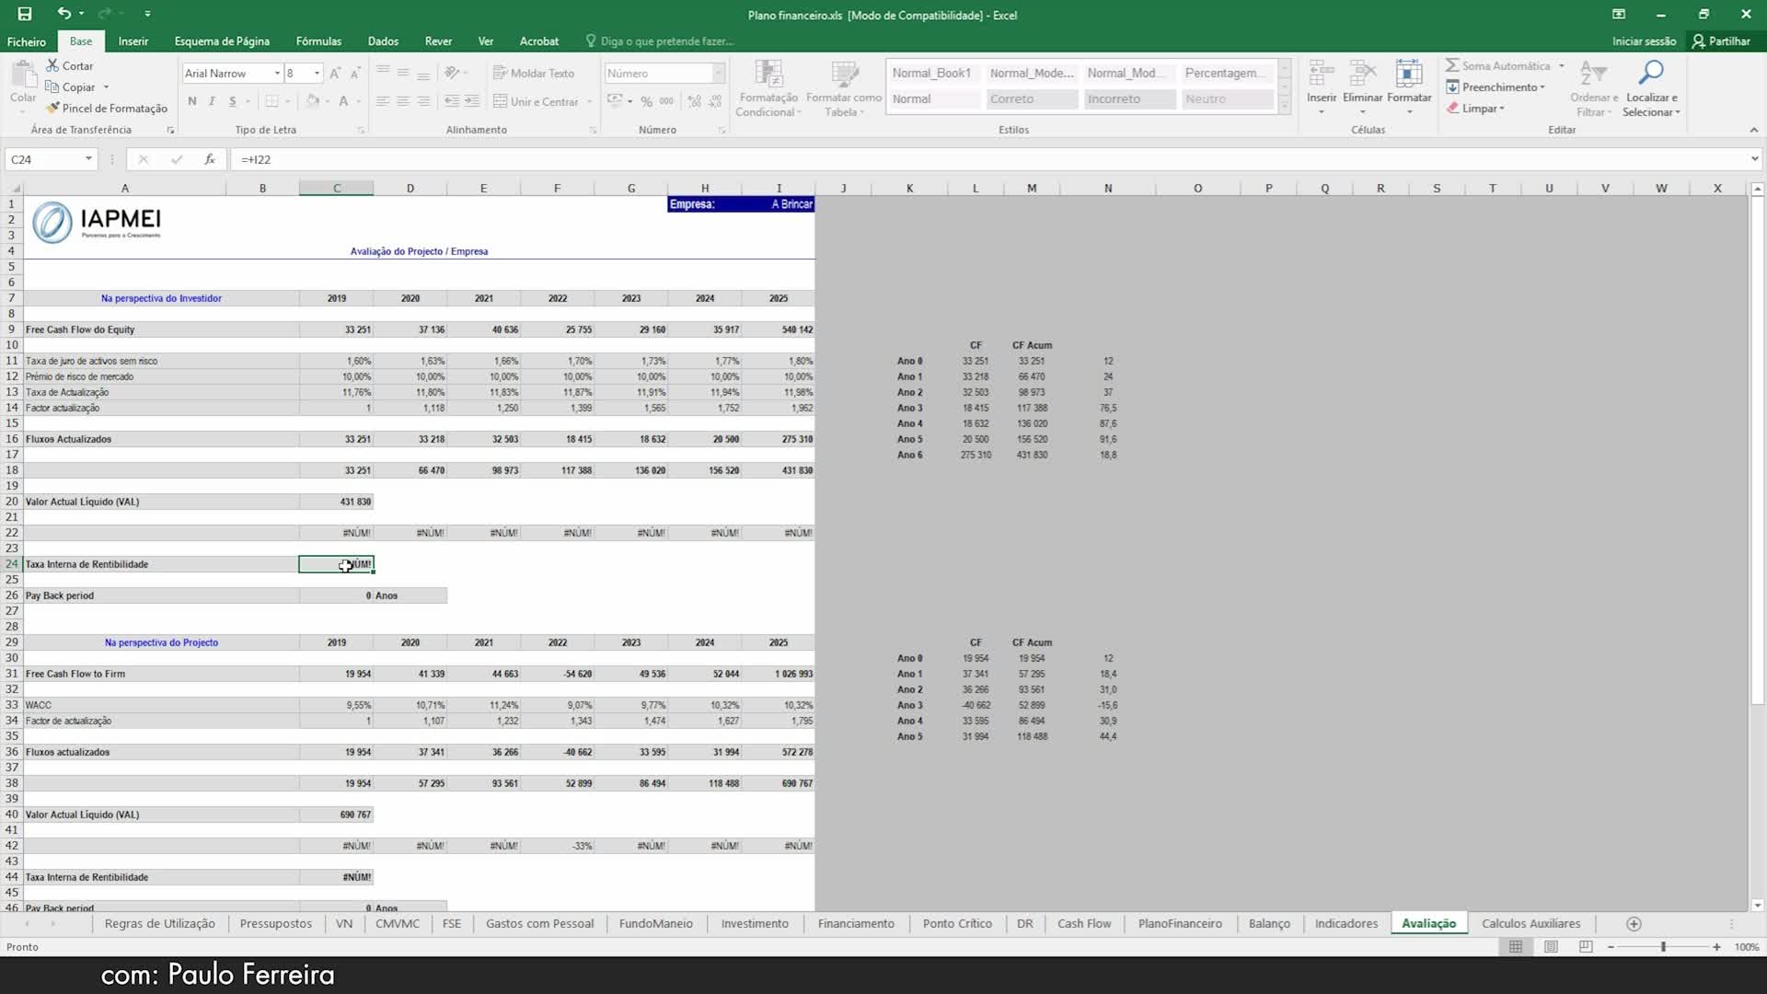Click the Undo arrow icon
The width and height of the screenshot is (1767, 994).
point(64,14)
